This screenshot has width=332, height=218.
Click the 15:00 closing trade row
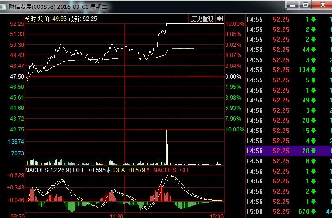click(x=289, y=212)
